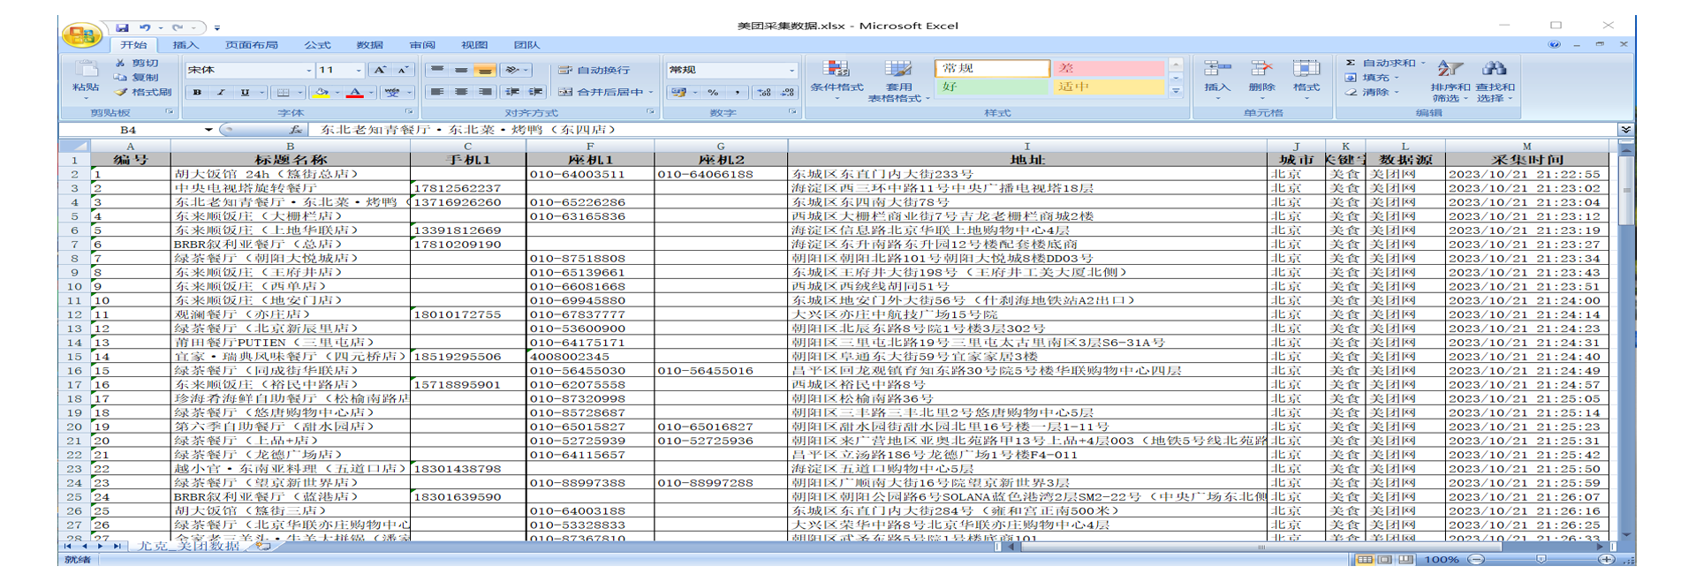The image size is (1696, 574).
Task: Open the 清除 clear menu
Action: click(x=1374, y=92)
